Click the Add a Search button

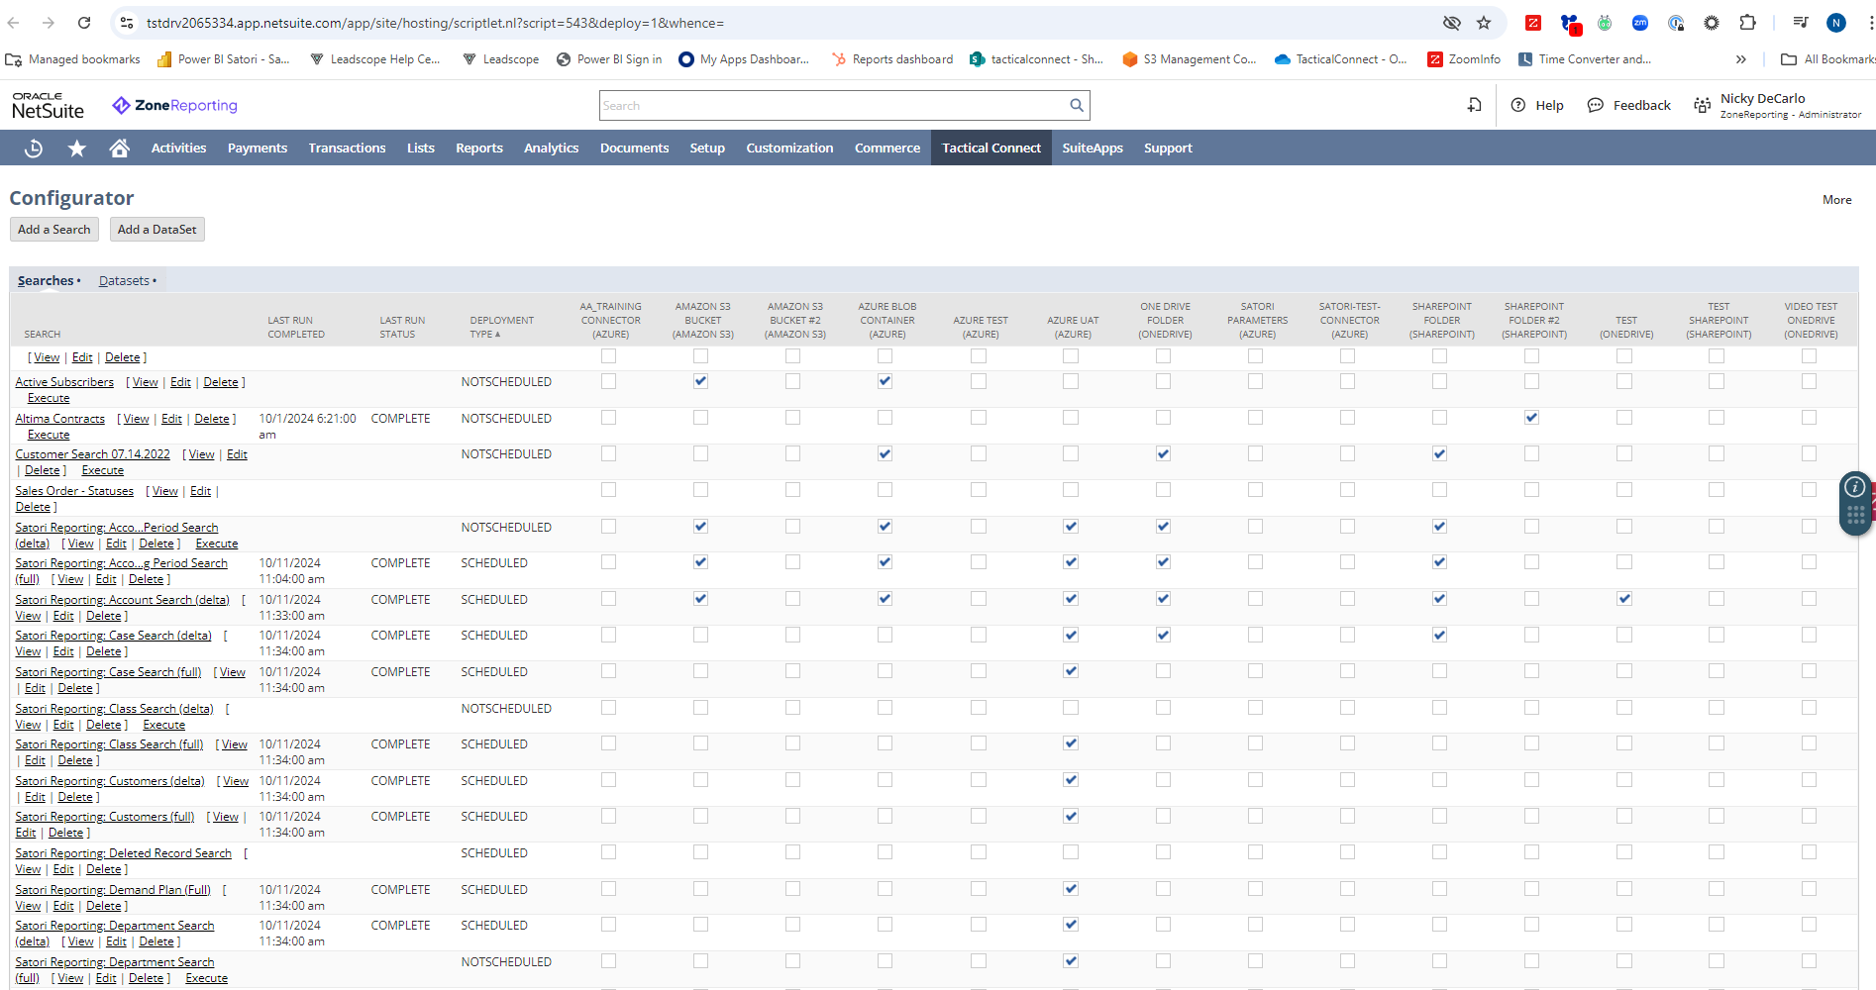click(54, 230)
